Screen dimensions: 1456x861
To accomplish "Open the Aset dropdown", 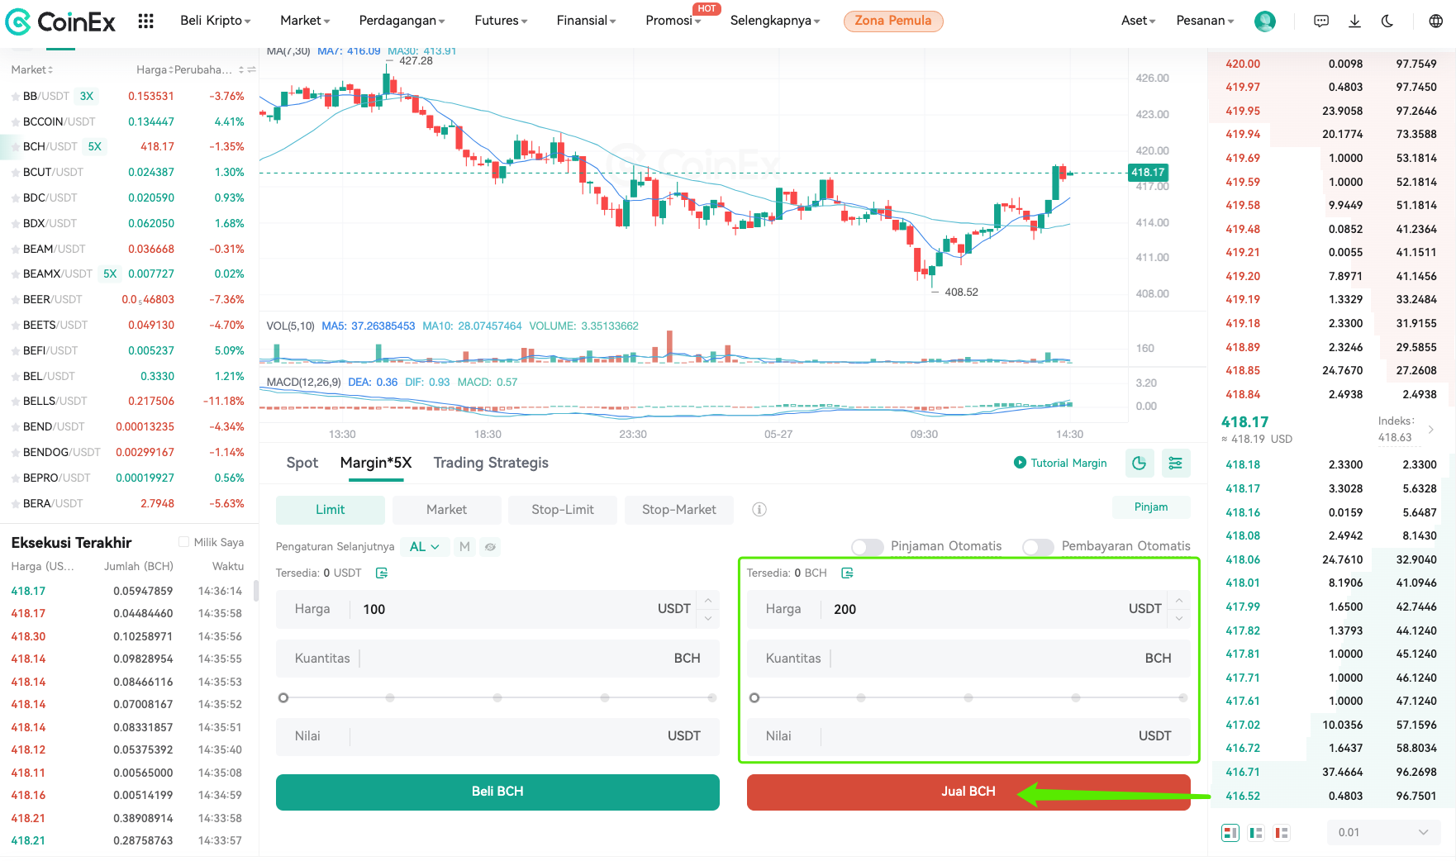I will coord(1138,21).
